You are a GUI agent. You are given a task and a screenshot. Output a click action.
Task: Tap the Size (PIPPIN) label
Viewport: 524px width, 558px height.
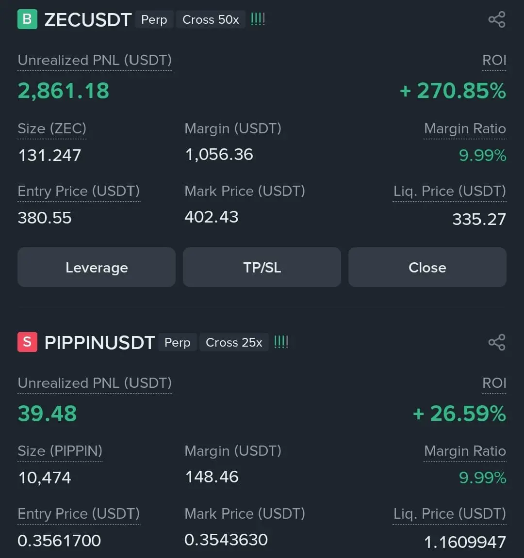click(60, 451)
